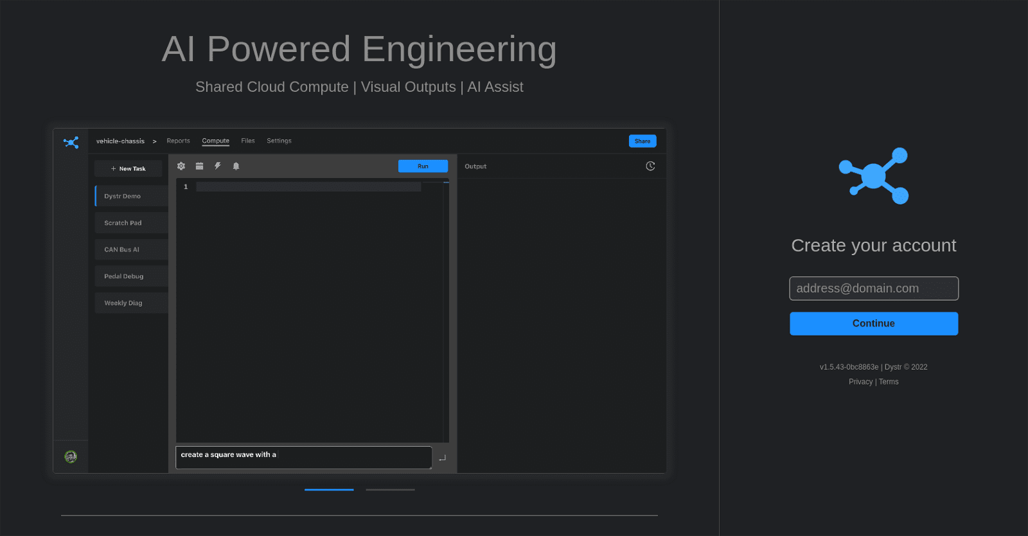
Task: Click the lightning bolt icon
Action: coord(218,166)
